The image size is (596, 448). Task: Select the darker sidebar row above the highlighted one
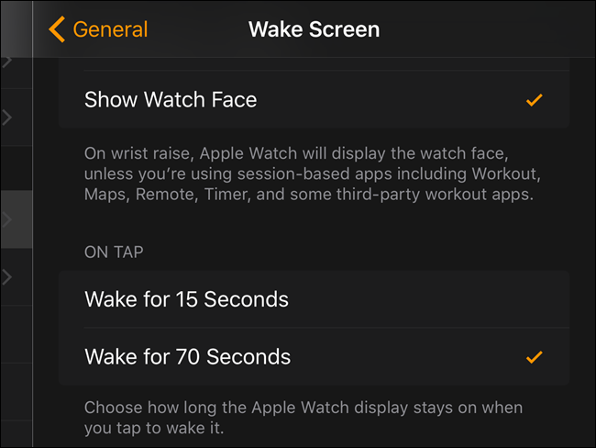tap(17, 168)
